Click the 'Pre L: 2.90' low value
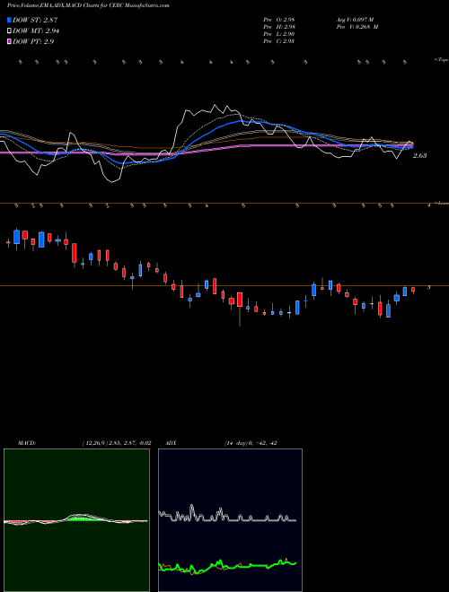The height and width of the screenshot is (592, 449). click(279, 34)
